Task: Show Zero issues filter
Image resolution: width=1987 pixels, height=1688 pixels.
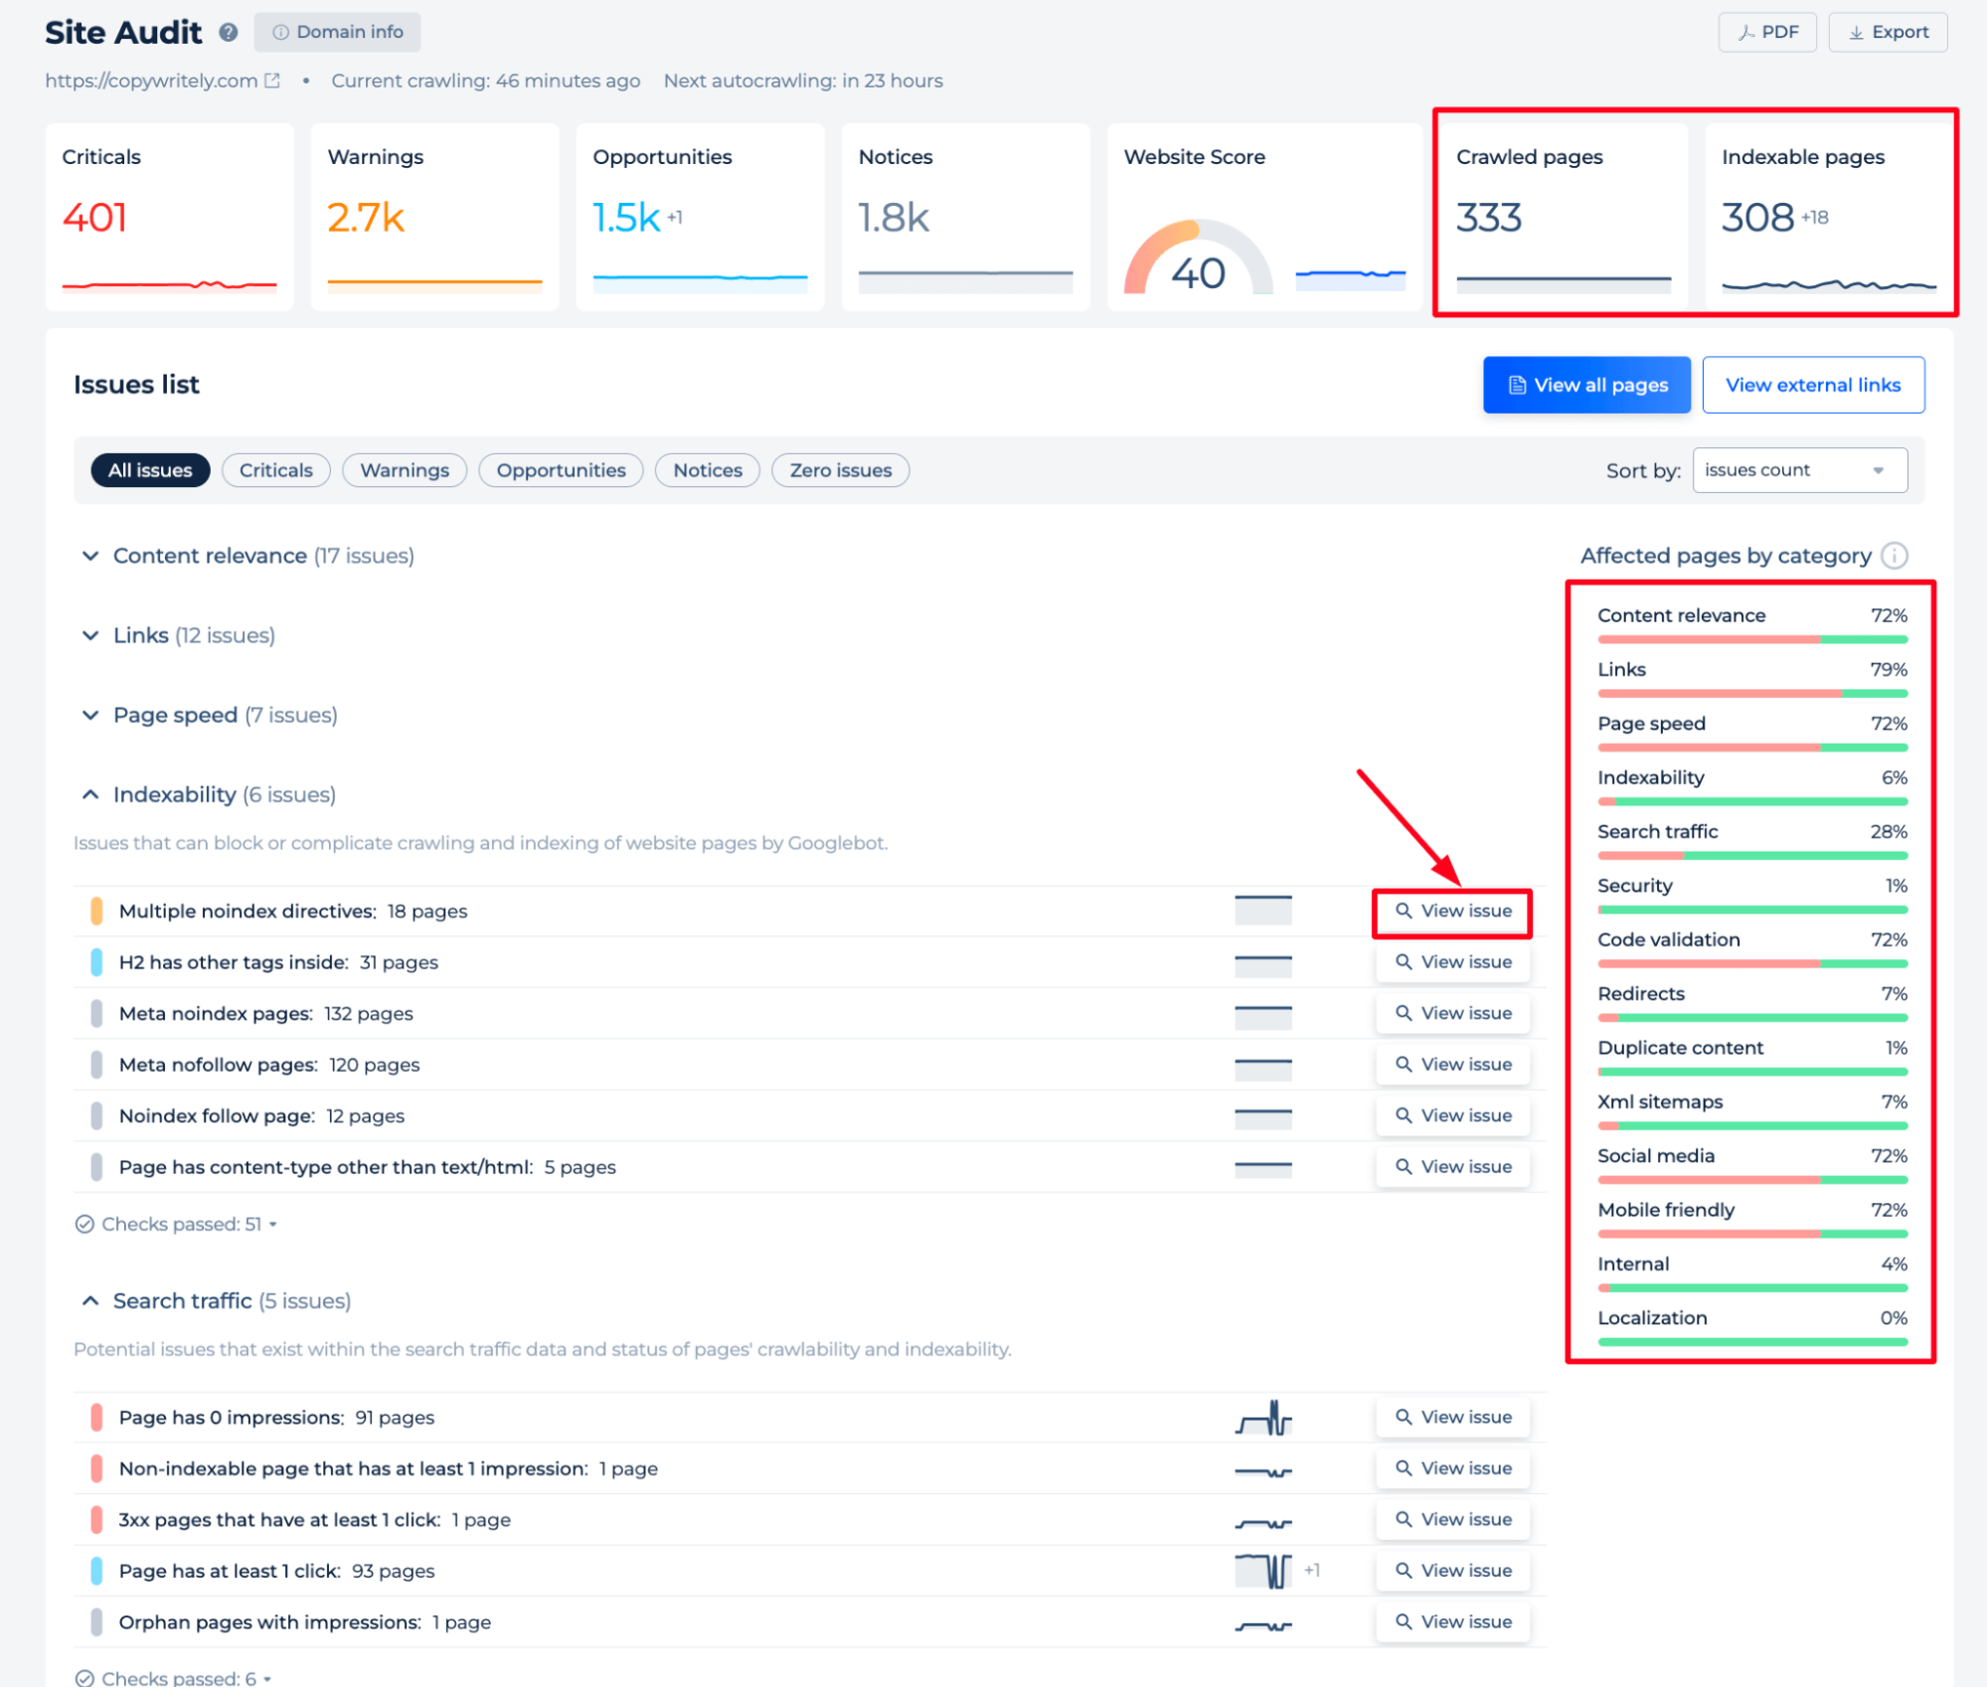Action: (x=841, y=470)
